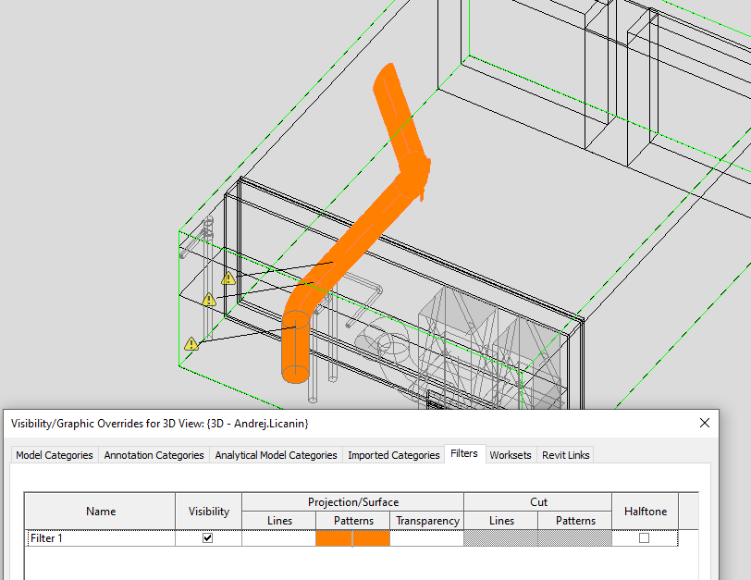View the Imported Categories tab
This screenshot has height=580, width=751.
click(392, 454)
